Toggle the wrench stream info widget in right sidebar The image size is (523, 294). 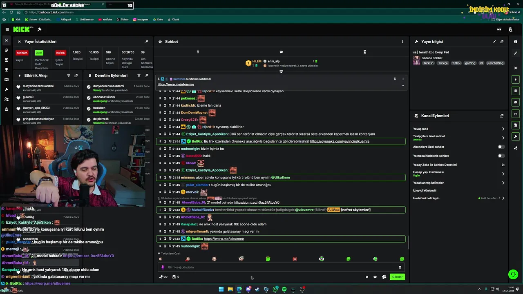click(516, 136)
